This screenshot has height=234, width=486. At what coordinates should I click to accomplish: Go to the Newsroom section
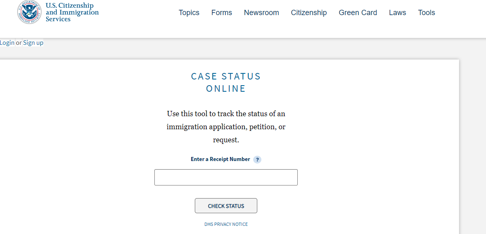click(261, 13)
